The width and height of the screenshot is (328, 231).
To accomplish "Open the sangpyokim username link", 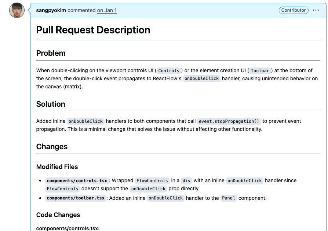I will [51, 10].
